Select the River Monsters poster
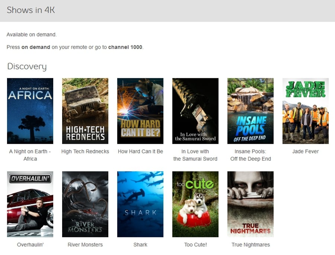The height and width of the screenshot is (255, 335). (85, 204)
